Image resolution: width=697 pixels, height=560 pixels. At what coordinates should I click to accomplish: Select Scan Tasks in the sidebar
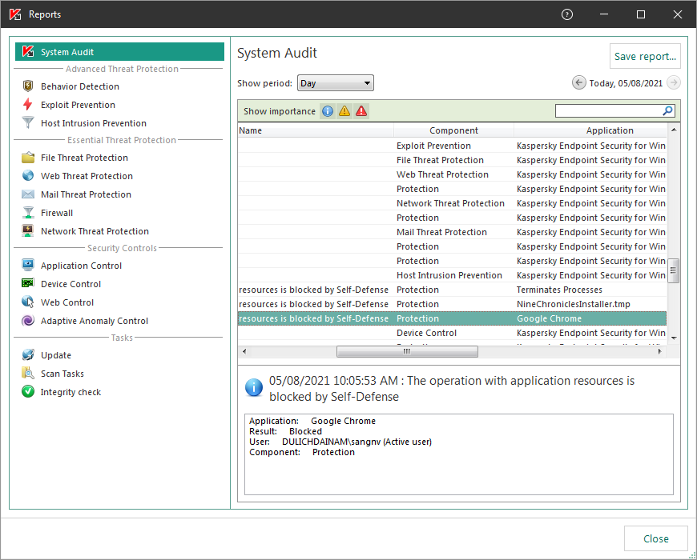point(62,374)
